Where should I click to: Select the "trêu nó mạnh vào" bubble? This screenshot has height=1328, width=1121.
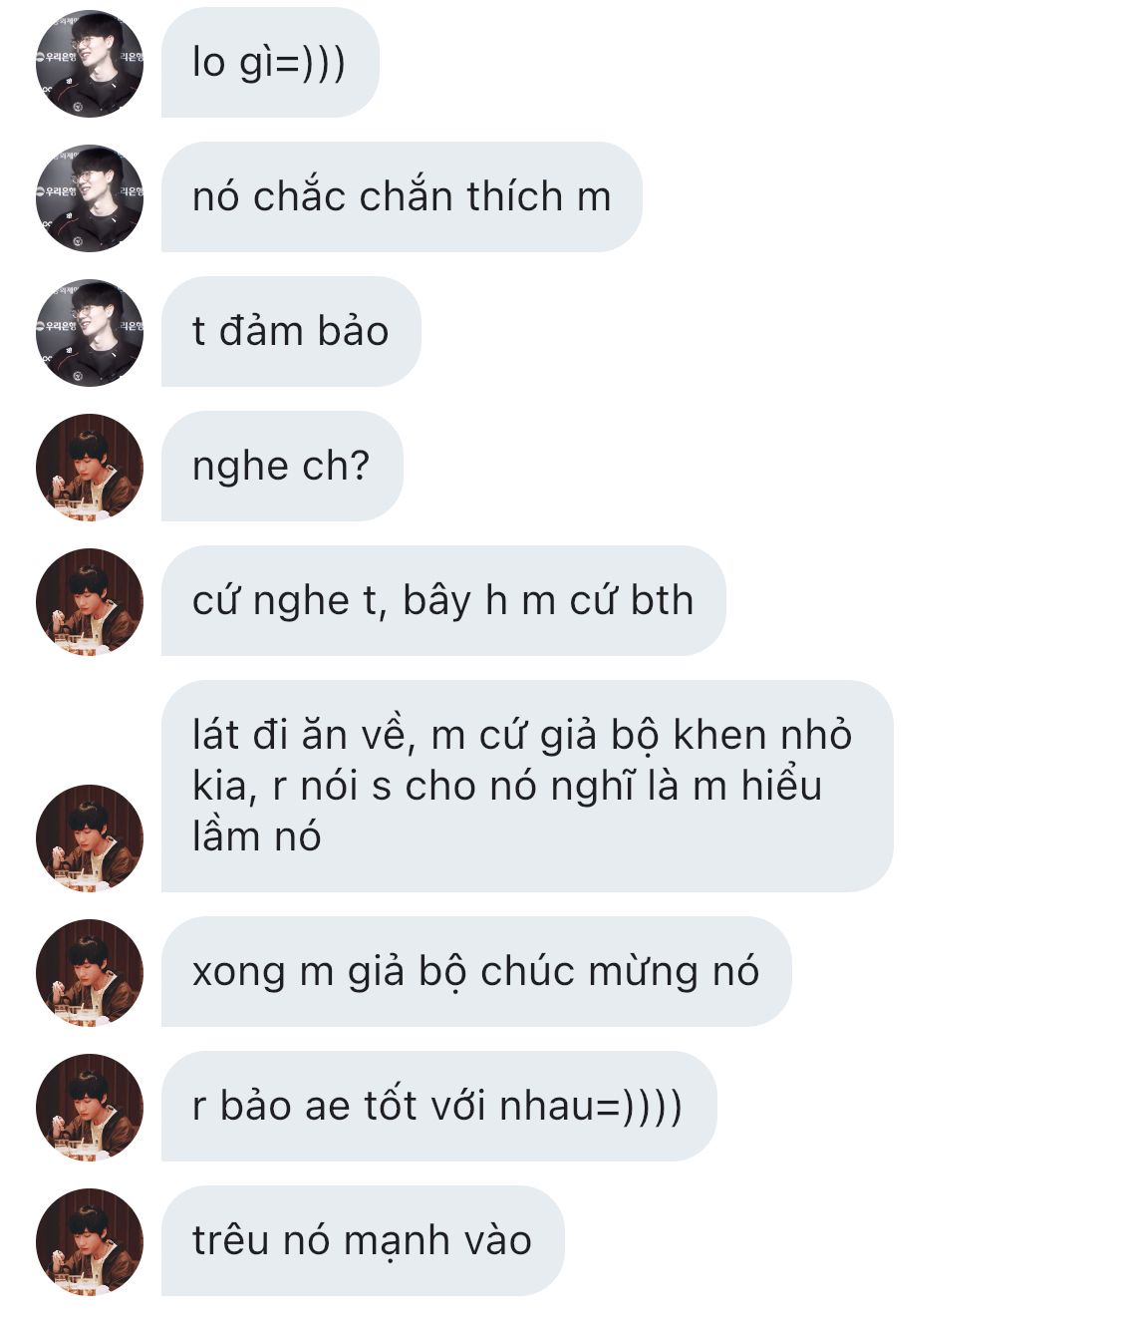[363, 1241]
